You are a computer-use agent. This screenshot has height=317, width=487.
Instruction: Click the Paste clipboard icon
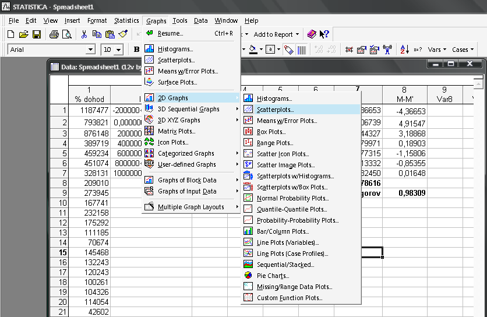click(x=110, y=34)
